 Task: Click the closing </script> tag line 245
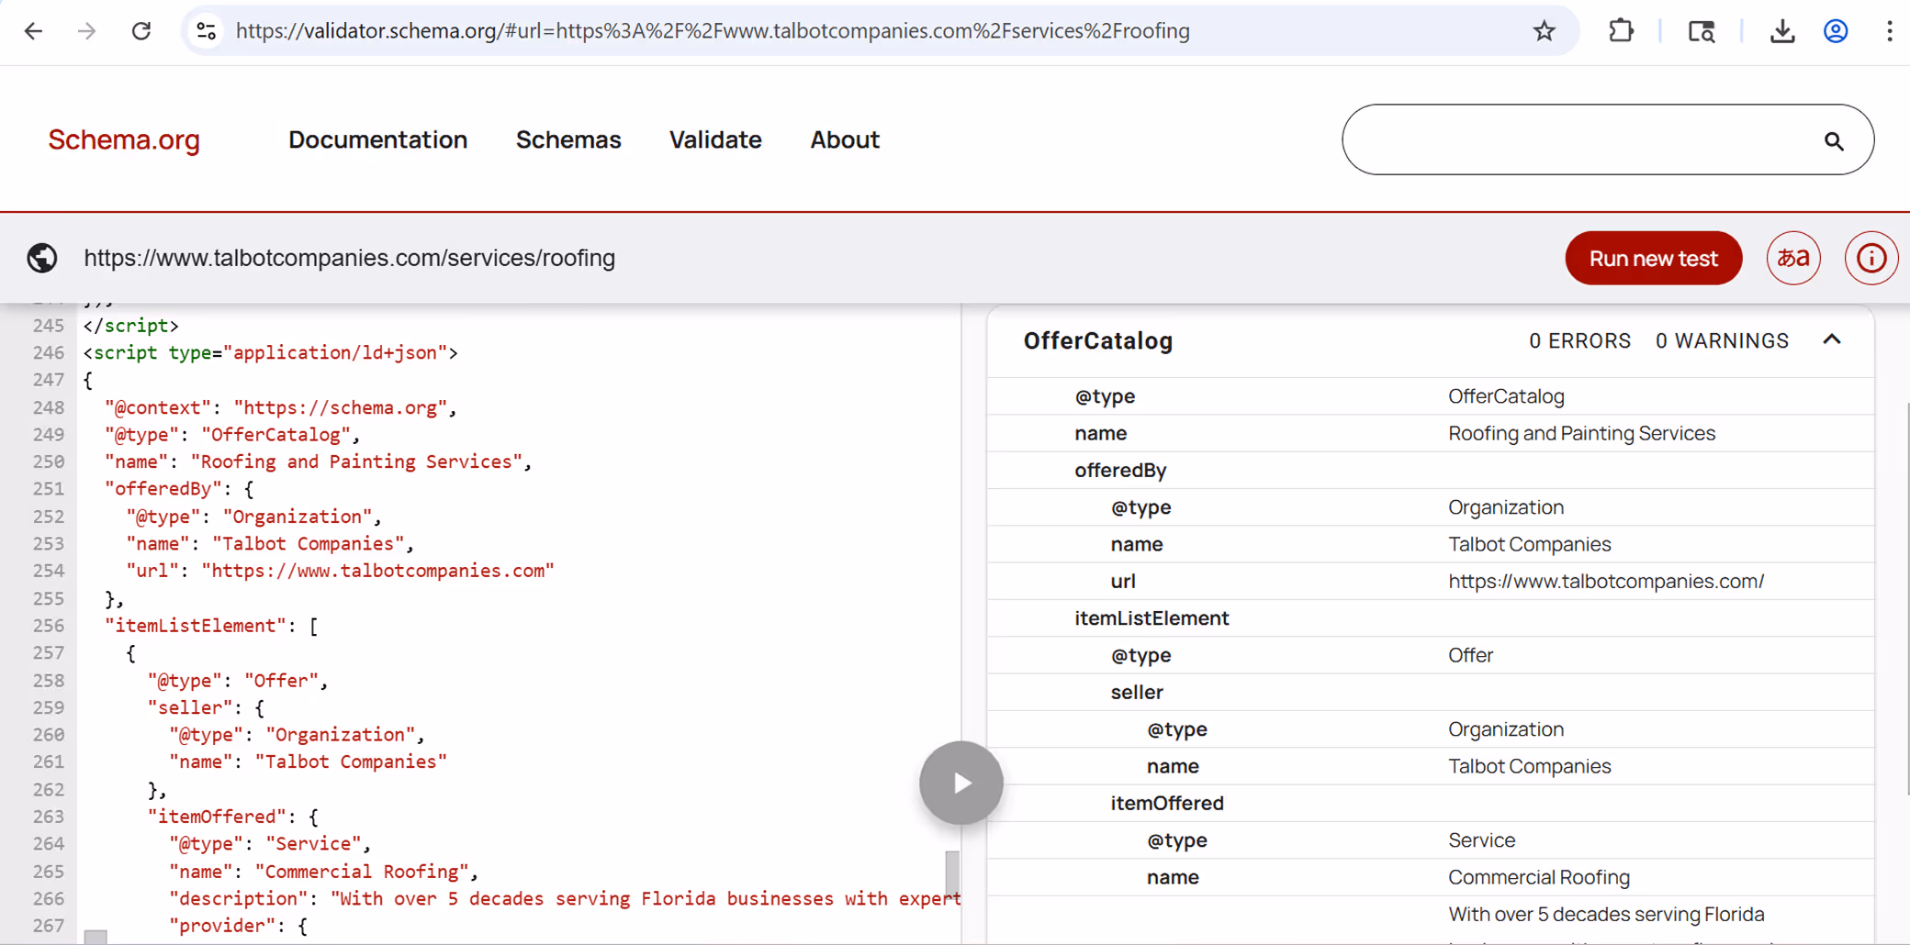coord(130,326)
